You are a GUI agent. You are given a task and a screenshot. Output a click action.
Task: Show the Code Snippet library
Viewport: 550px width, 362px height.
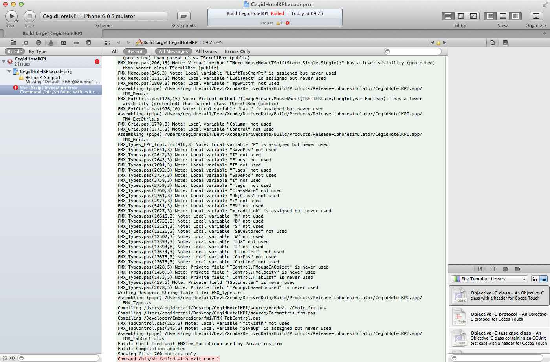492,269
